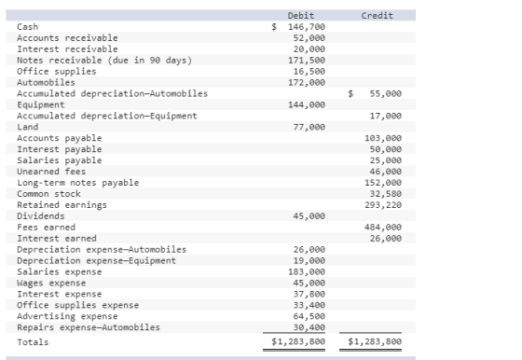Select the Land row label
This screenshot has height=360, width=522.
[28, 127]
